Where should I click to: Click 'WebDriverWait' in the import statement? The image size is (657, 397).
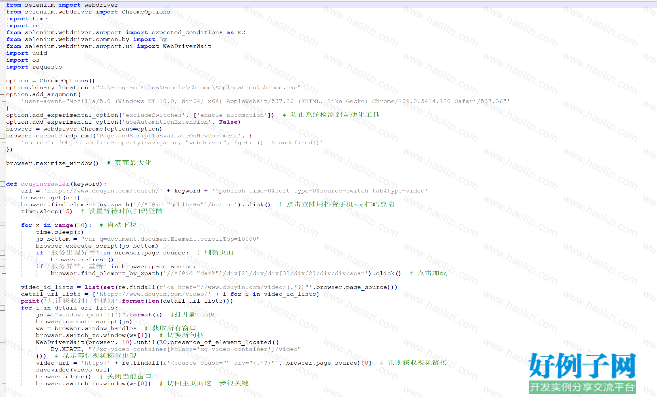pos(187,46)
